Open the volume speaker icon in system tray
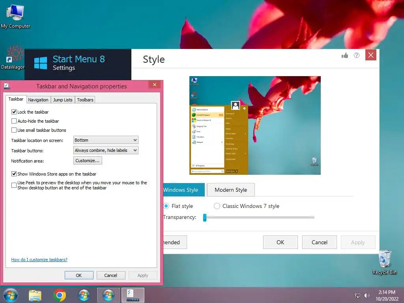The height and width of the screenshot is (303, 404). [x=367, y=295]
